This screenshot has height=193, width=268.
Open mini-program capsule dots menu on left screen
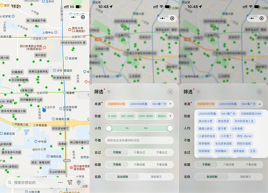pyautogui.click(x=73, y=17)
